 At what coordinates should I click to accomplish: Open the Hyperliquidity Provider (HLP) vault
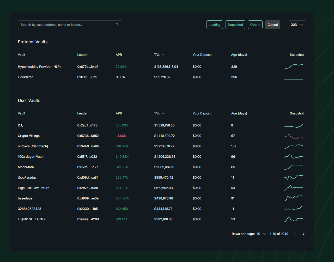click(x=39, y=66)
